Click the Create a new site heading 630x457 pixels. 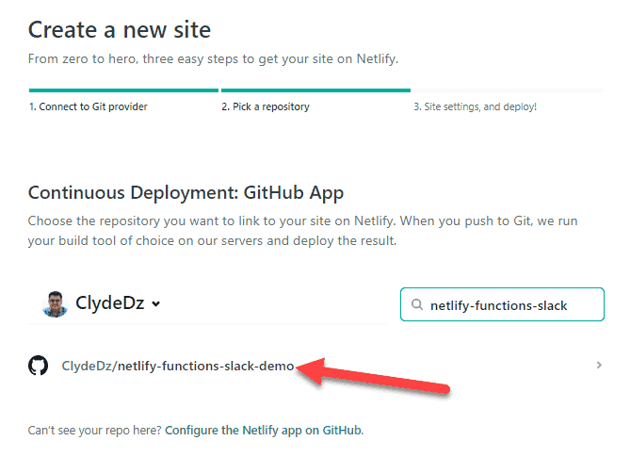tap(120, 30)
